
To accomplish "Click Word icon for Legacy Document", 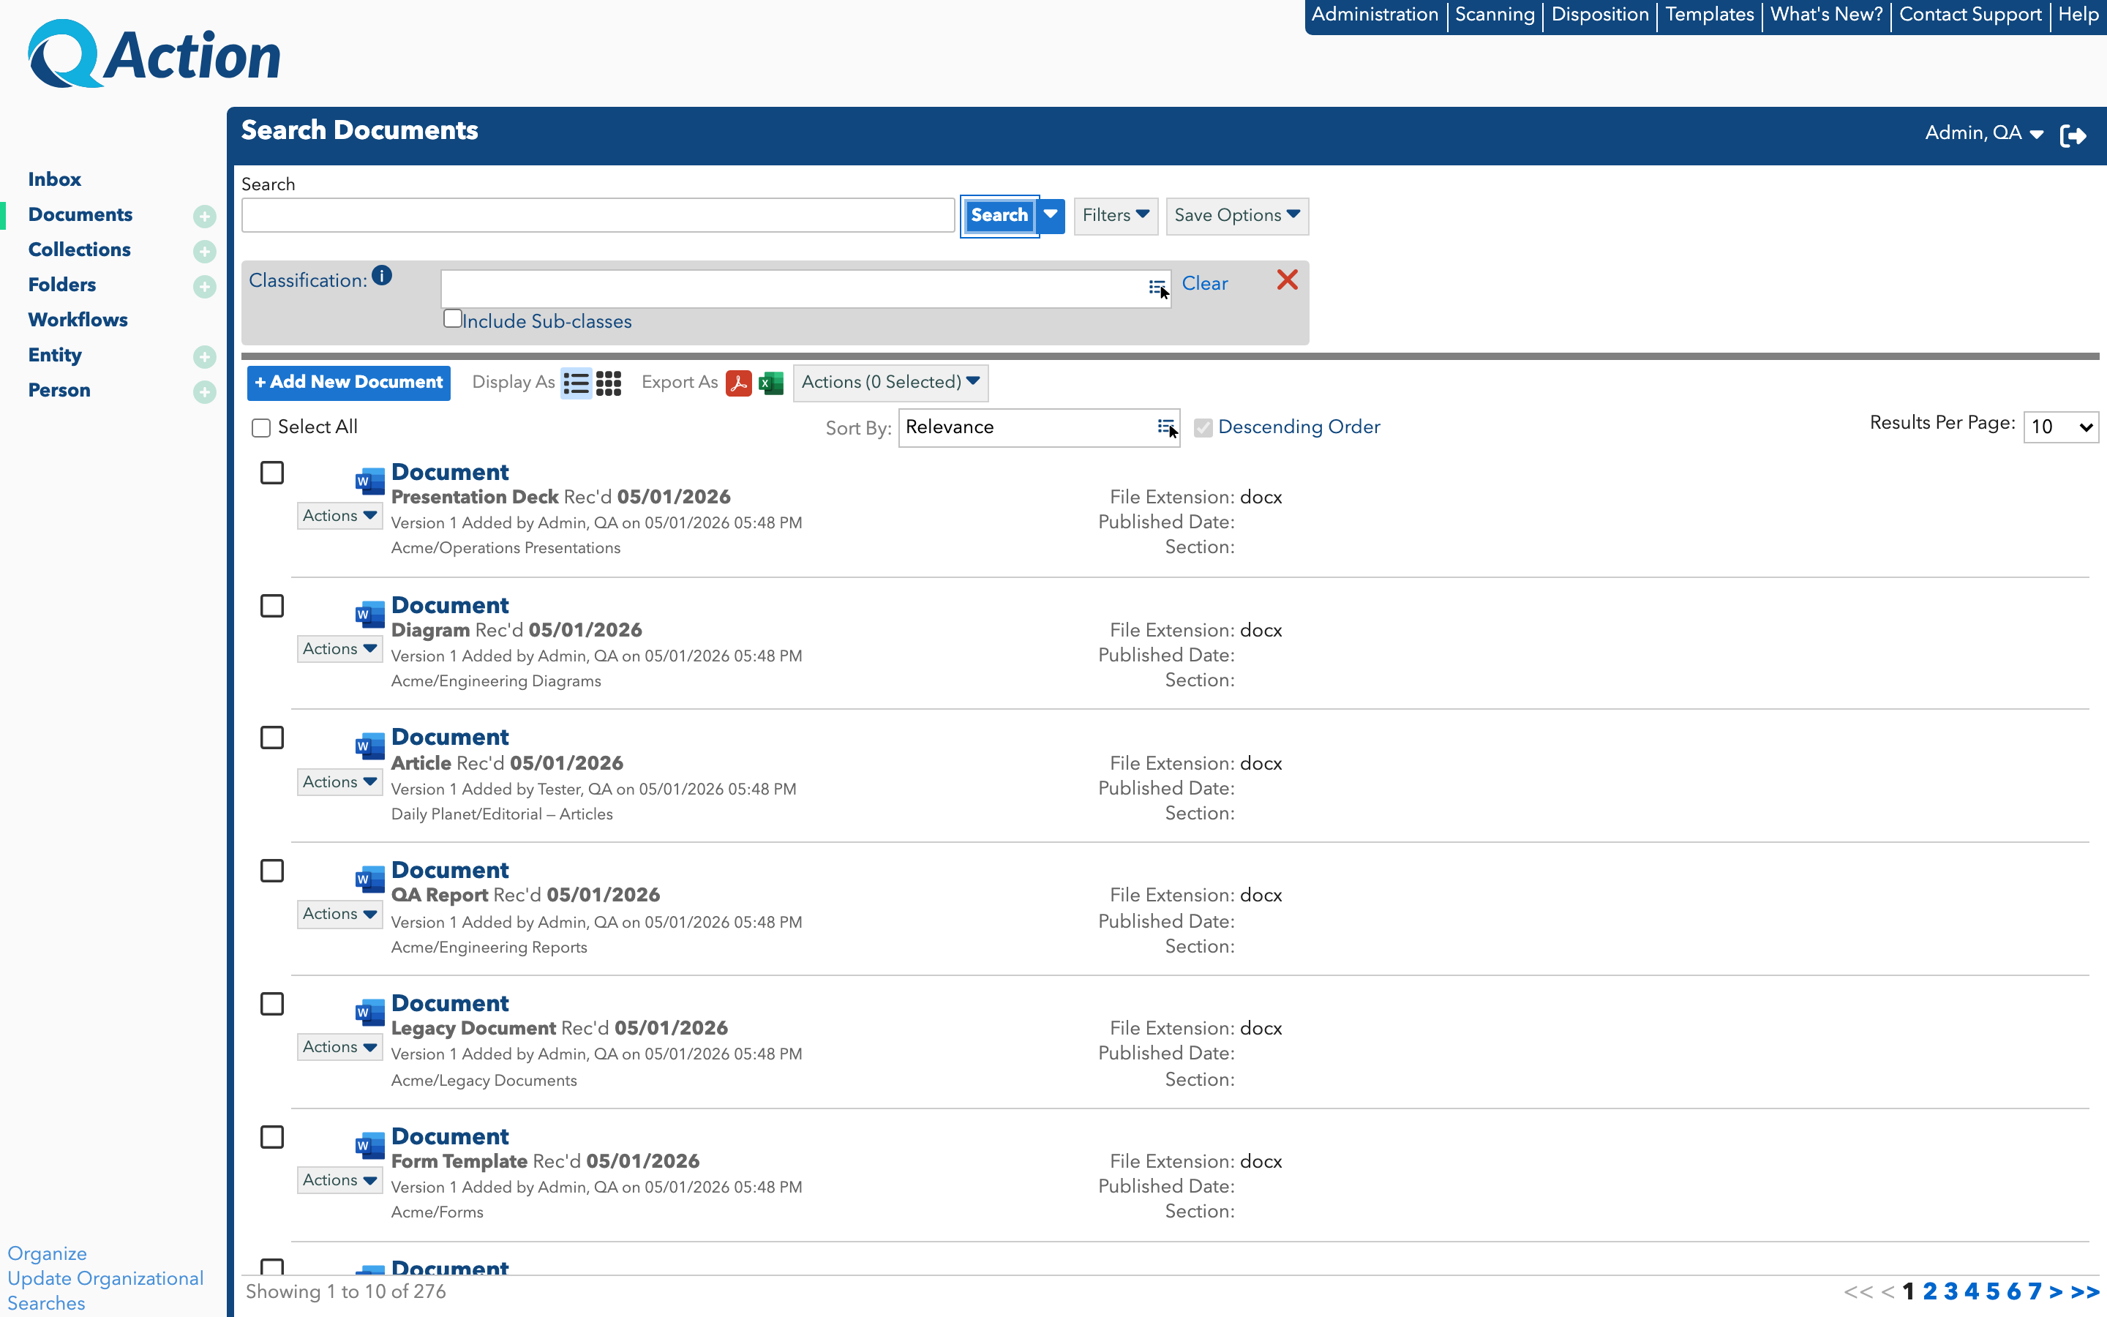I will click(370, 1012).
